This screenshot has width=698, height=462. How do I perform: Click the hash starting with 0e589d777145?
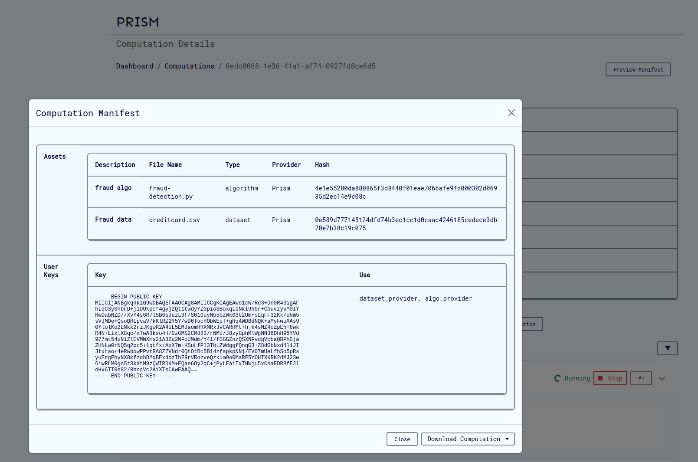(406, 224)
